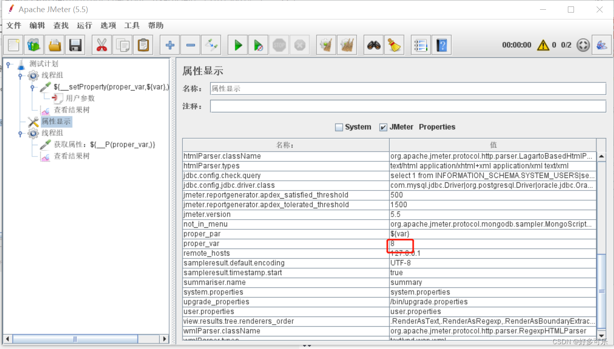The image size is (614, 349).
Task: Open Help with question mark icon
Action: (x=442, y=45)
